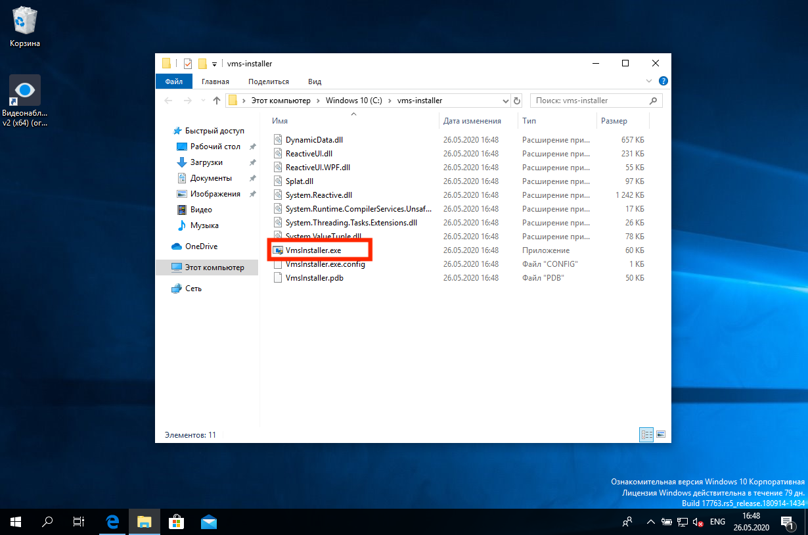Viewport: 808px width, 535px height.
Task: Open the Mail app from the taskbar
Action: coord(208,522)
